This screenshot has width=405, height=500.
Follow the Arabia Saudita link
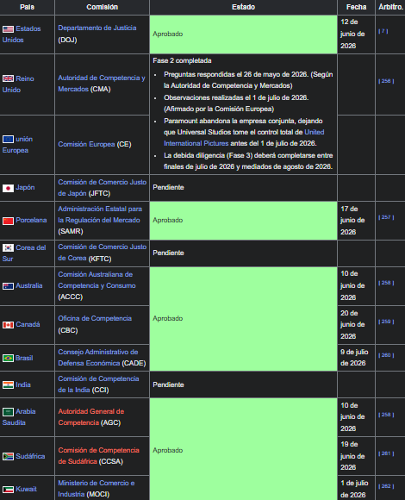[19, 416]
